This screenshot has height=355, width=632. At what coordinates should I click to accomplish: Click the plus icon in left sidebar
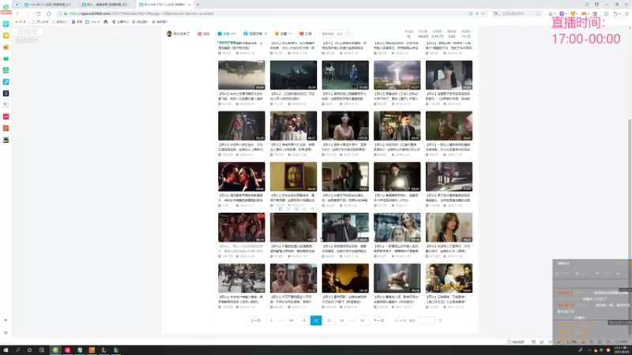(x=6, y=320)
